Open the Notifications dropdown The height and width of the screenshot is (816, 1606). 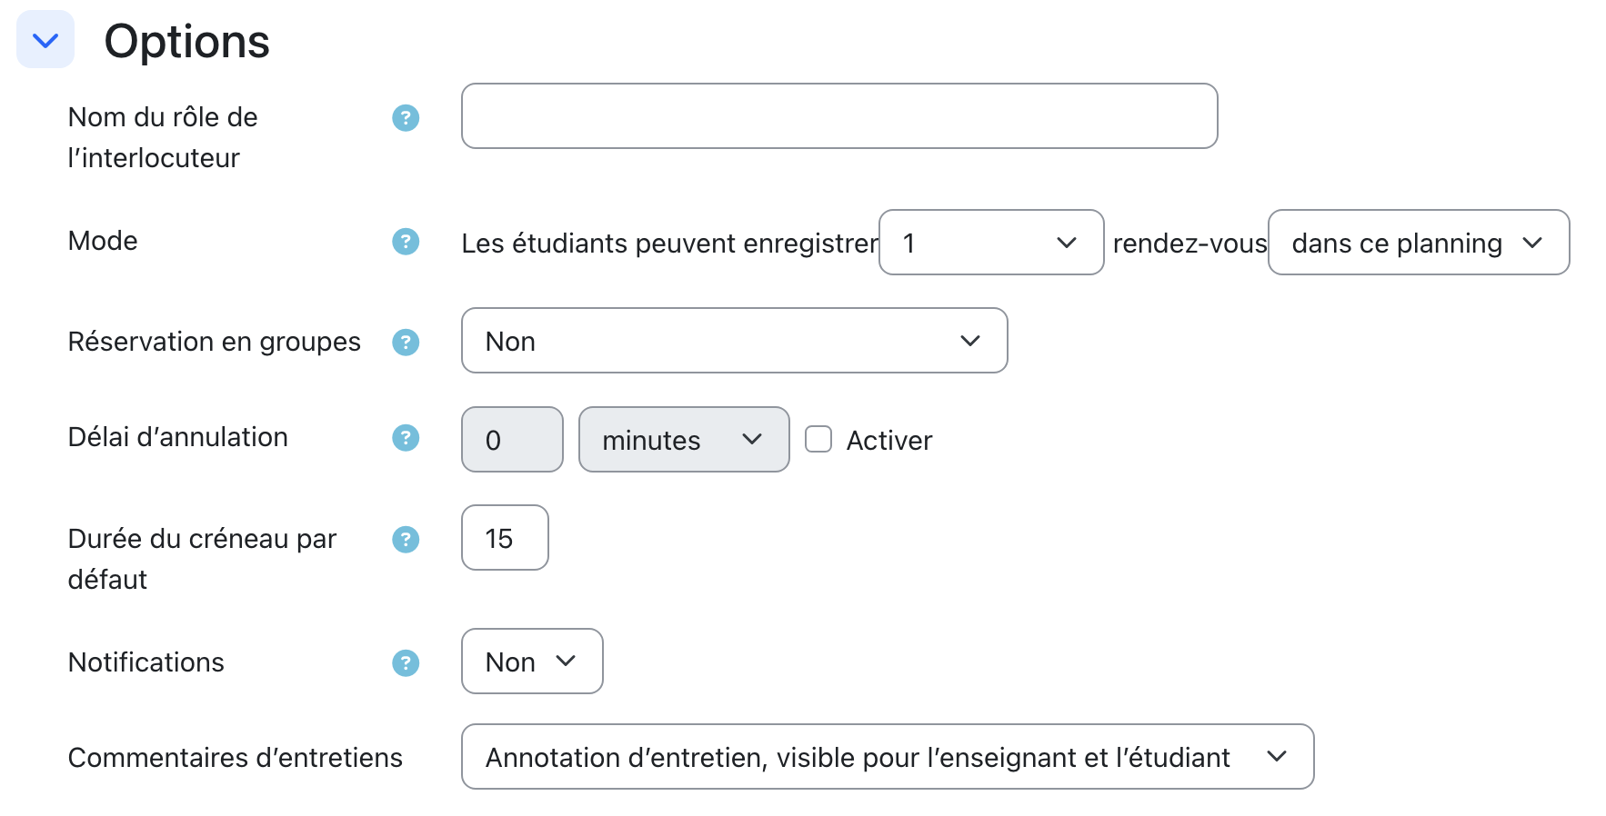pos(531,662)
